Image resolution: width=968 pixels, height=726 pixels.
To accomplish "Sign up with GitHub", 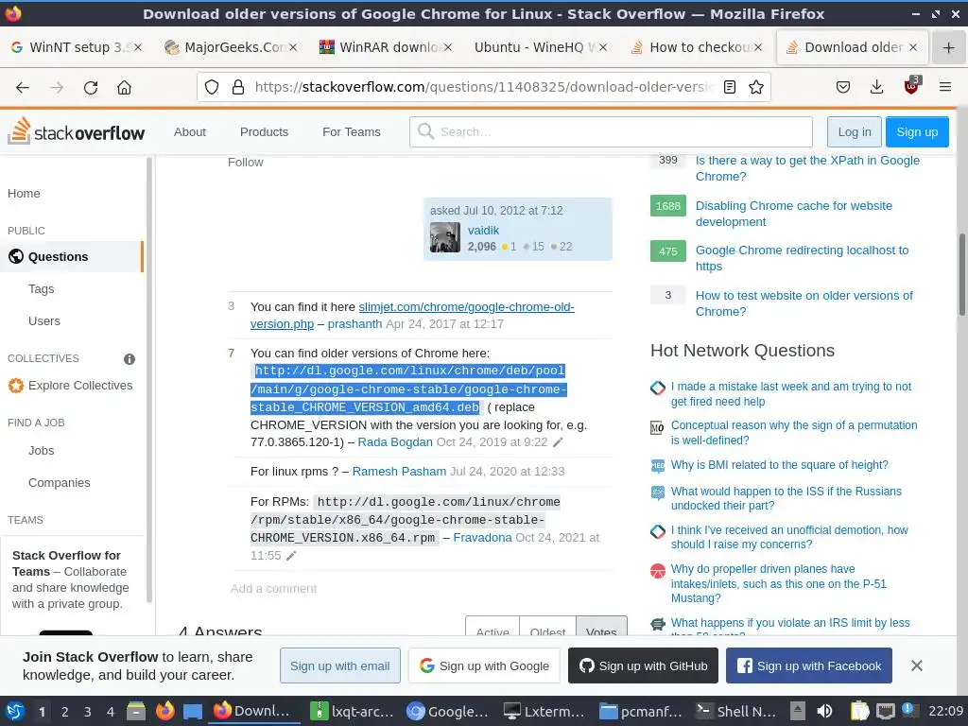I will tap(643, 665).
